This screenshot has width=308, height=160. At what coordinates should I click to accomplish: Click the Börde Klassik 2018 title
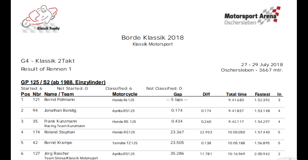pyautogui.click(x=153, y=38)
